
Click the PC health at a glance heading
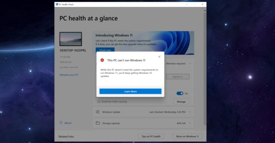(x=89, y=18)
